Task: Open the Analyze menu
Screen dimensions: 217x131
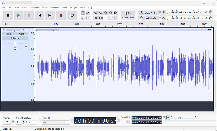Action: click(73, 8)
